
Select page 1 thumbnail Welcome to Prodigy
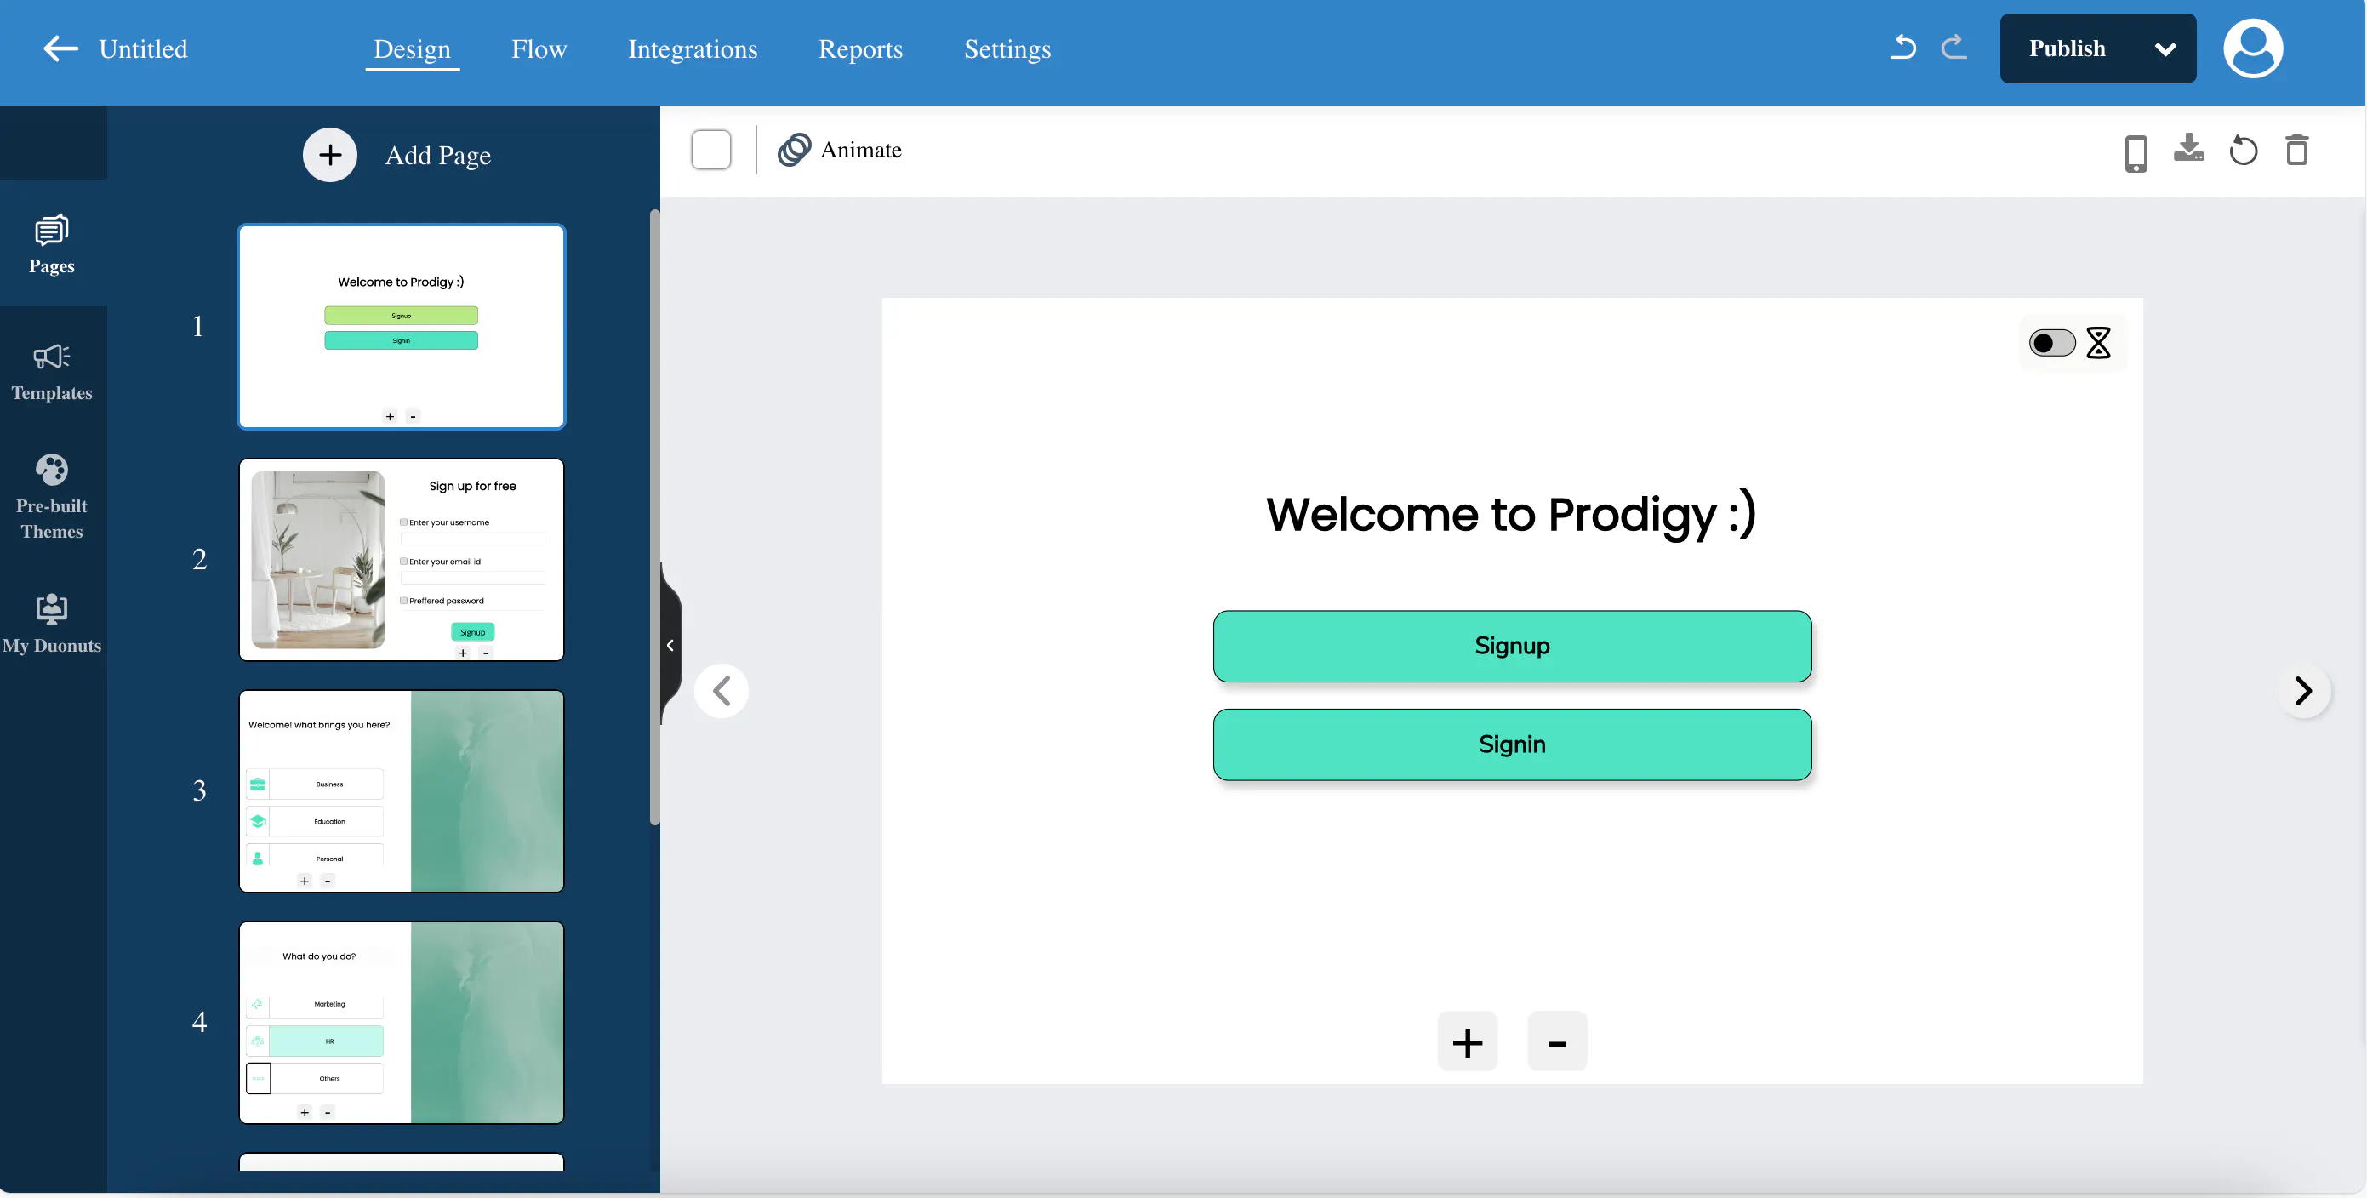pyautogui.click(x=402, y=326)
